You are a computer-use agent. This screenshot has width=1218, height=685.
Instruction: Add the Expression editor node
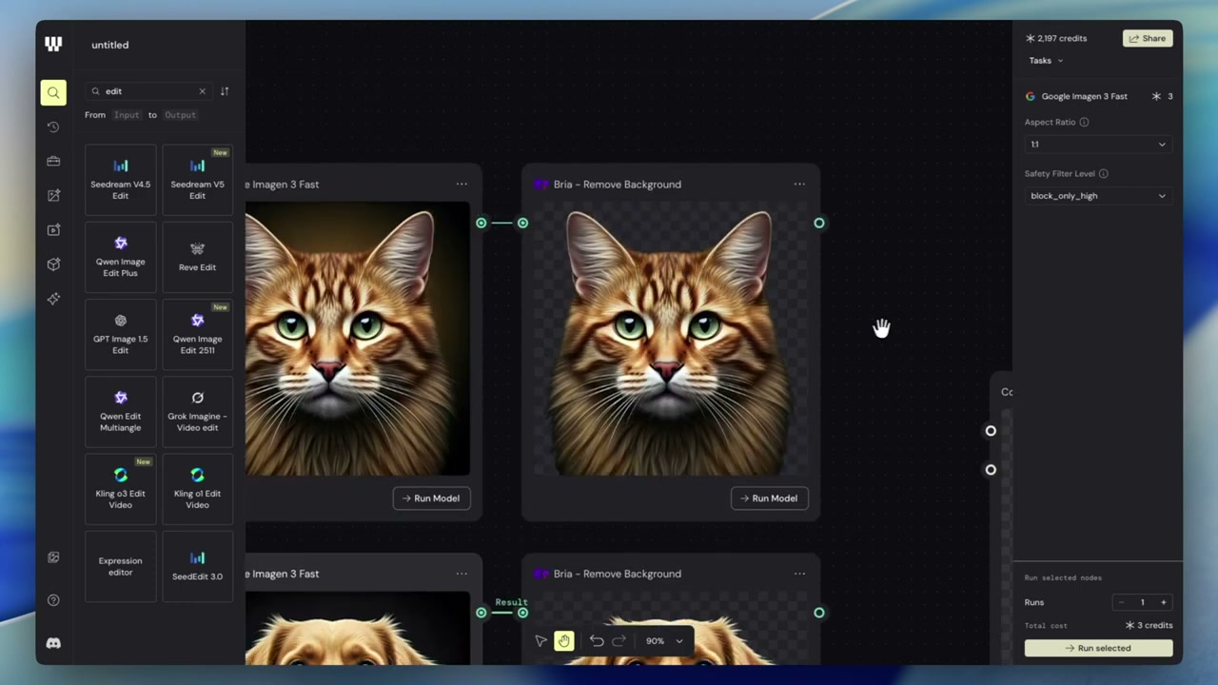coord(120,566)
